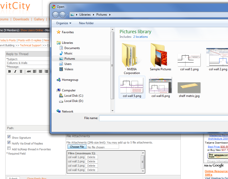This screenshot has height=179, width=228.
Task: Select Libraries folder icon in navigation pane
Action: (59, 43)
